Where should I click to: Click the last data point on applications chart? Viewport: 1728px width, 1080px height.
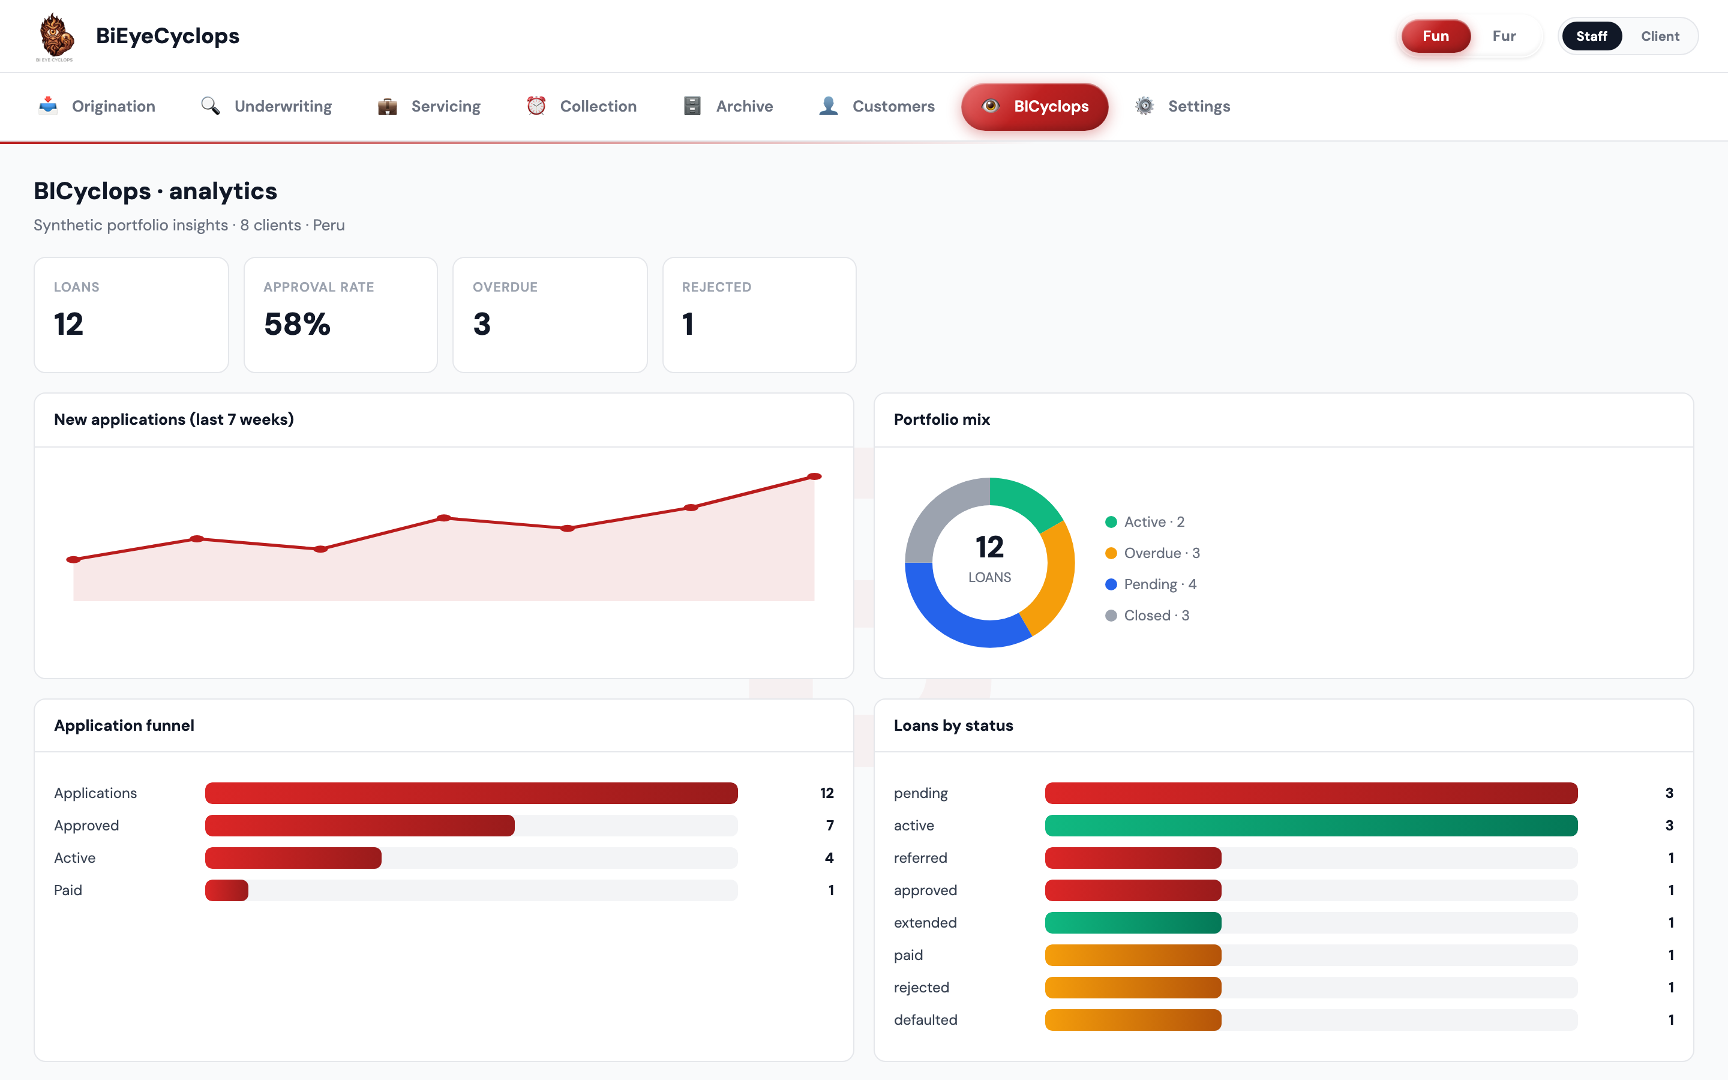click(x=814, y=476)
